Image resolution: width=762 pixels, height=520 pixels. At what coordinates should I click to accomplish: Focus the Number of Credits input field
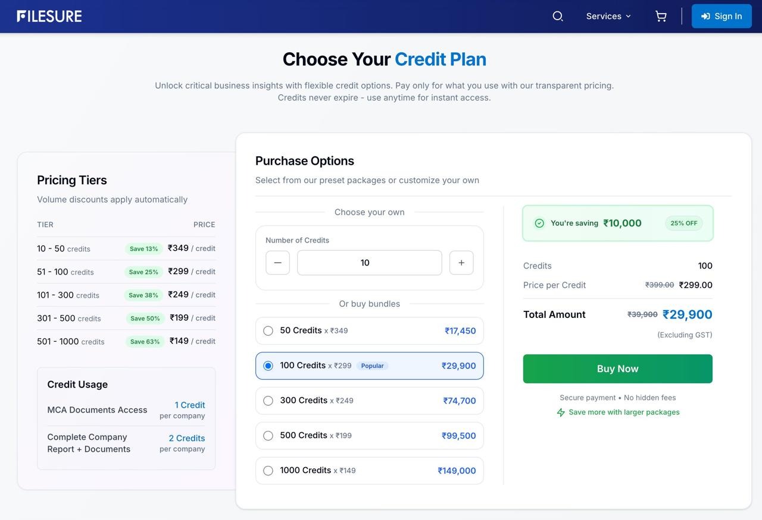pyautogui.click(x=369, y=263)
